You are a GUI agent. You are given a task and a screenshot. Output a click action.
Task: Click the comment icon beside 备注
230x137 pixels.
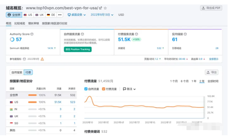point(124,89)
